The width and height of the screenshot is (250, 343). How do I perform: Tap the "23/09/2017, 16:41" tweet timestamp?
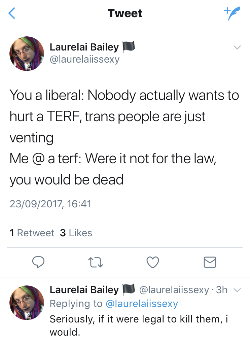(x=50, y=204)
